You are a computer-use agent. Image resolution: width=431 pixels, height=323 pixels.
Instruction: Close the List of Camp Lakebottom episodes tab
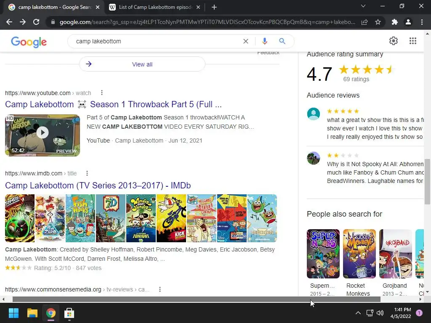pos(198,8)
